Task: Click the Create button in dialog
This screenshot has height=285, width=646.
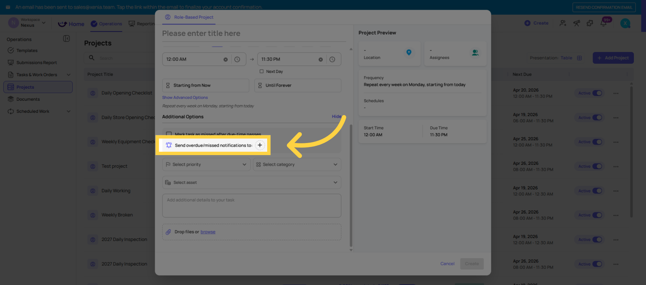Action: tap(472, 264)
